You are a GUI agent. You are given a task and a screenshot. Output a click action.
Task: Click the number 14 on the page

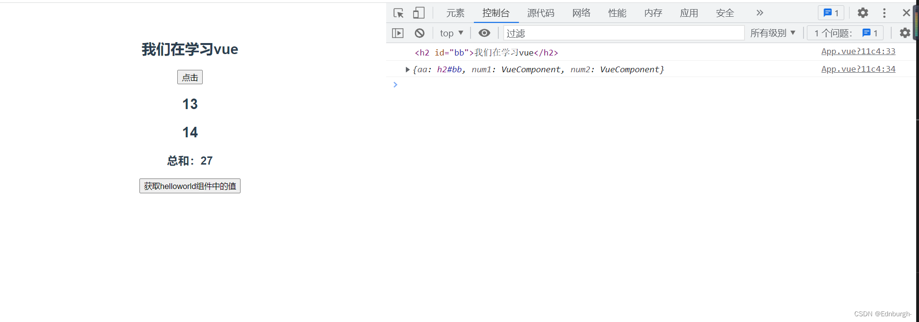pos(190,133)
